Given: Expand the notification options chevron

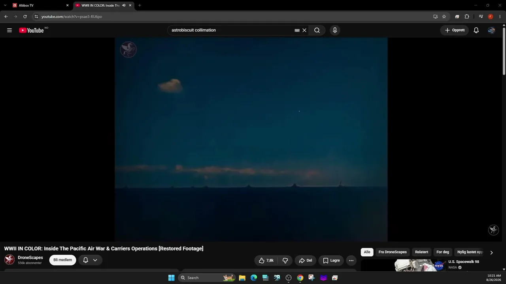Looking at the screenshot, I should click(x=95, y=260).
